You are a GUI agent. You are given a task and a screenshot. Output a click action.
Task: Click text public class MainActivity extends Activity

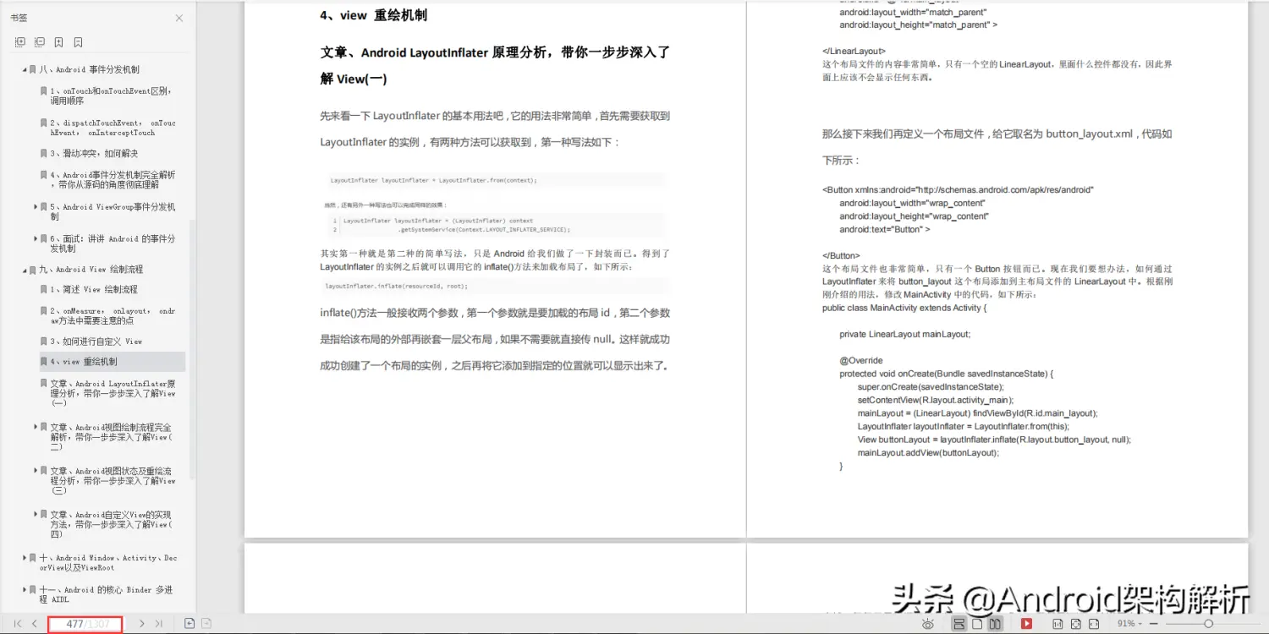click(x=904, y=309)
